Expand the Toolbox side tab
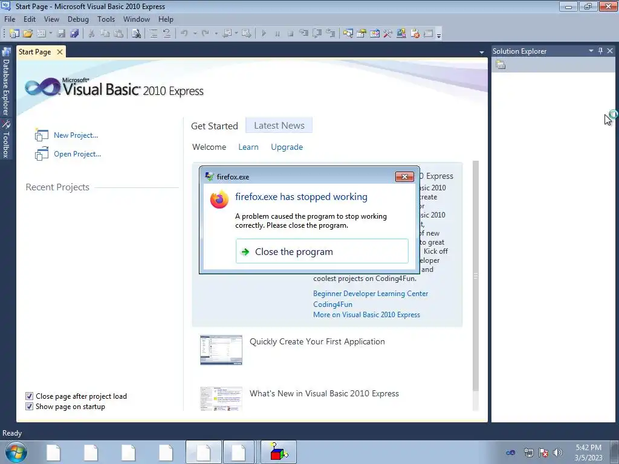 point(6,139)
